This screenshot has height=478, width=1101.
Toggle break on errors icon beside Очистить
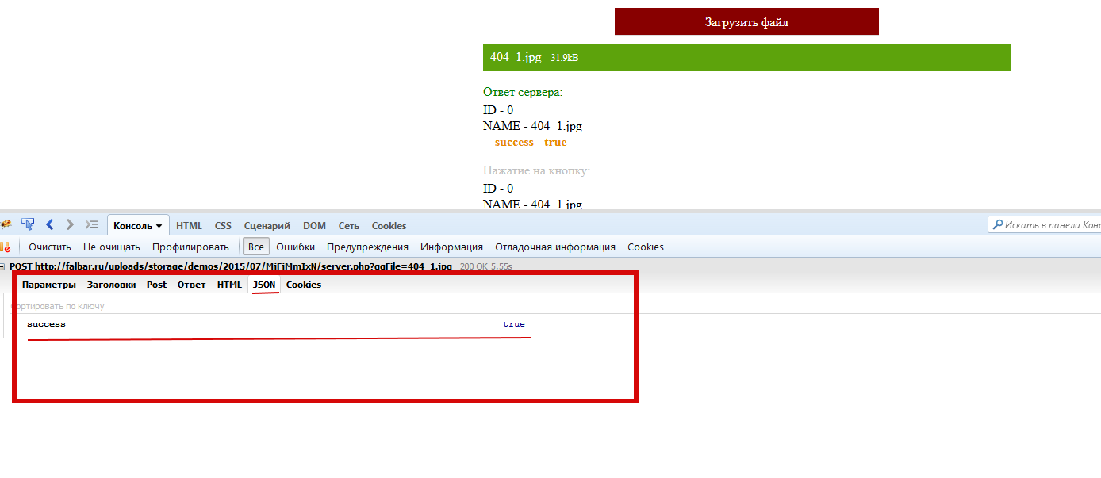click(6, 247)
